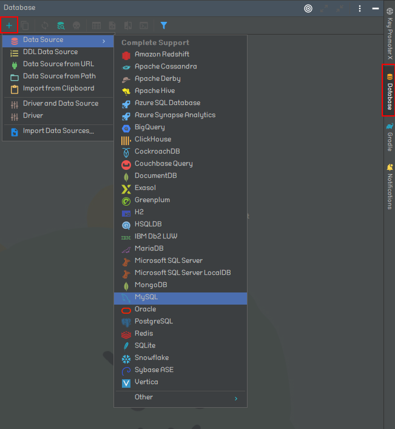Open the Other data sources submenu

181,397
